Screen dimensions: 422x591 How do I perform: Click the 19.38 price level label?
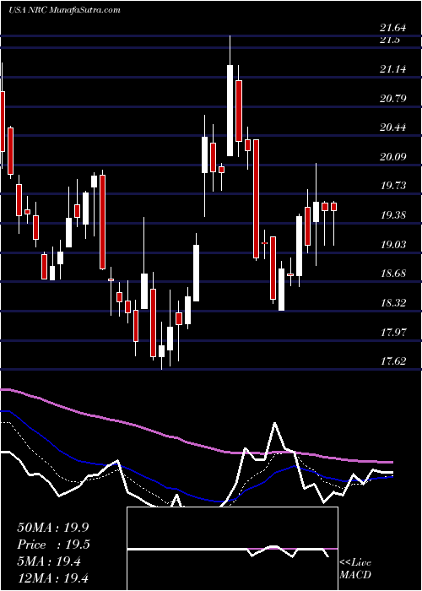[x=393, y=215]
